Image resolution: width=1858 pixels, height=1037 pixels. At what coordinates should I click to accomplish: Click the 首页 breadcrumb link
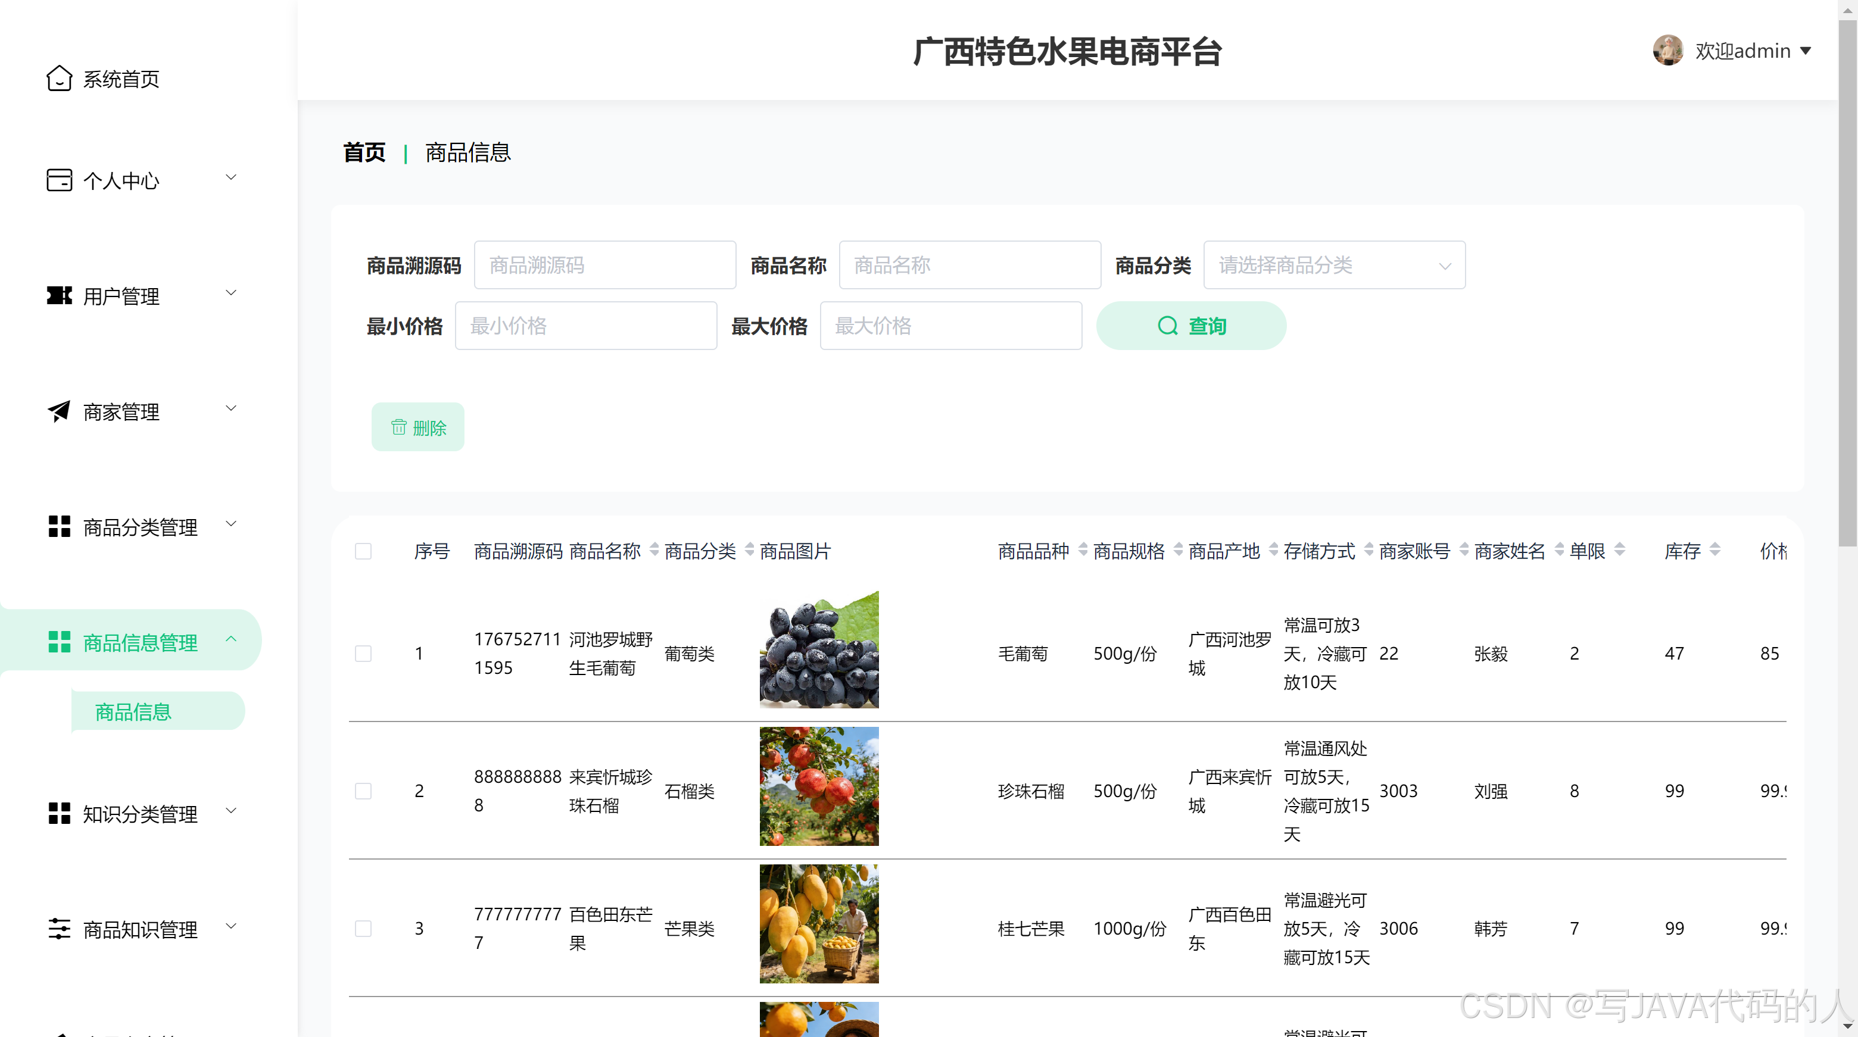[x=363, y=152]
